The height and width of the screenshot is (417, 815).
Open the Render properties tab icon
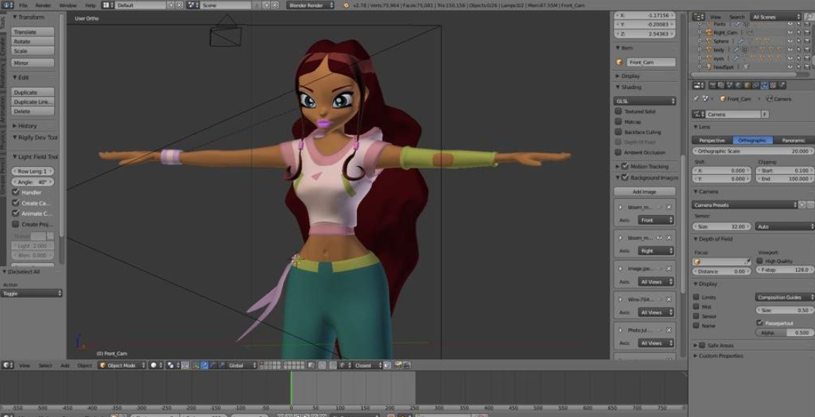711,85
